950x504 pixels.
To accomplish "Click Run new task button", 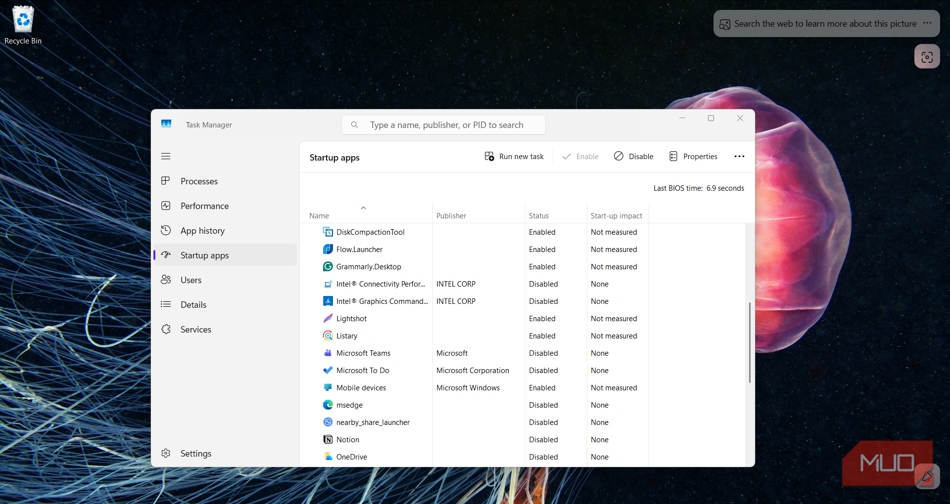I will [514, 157].
